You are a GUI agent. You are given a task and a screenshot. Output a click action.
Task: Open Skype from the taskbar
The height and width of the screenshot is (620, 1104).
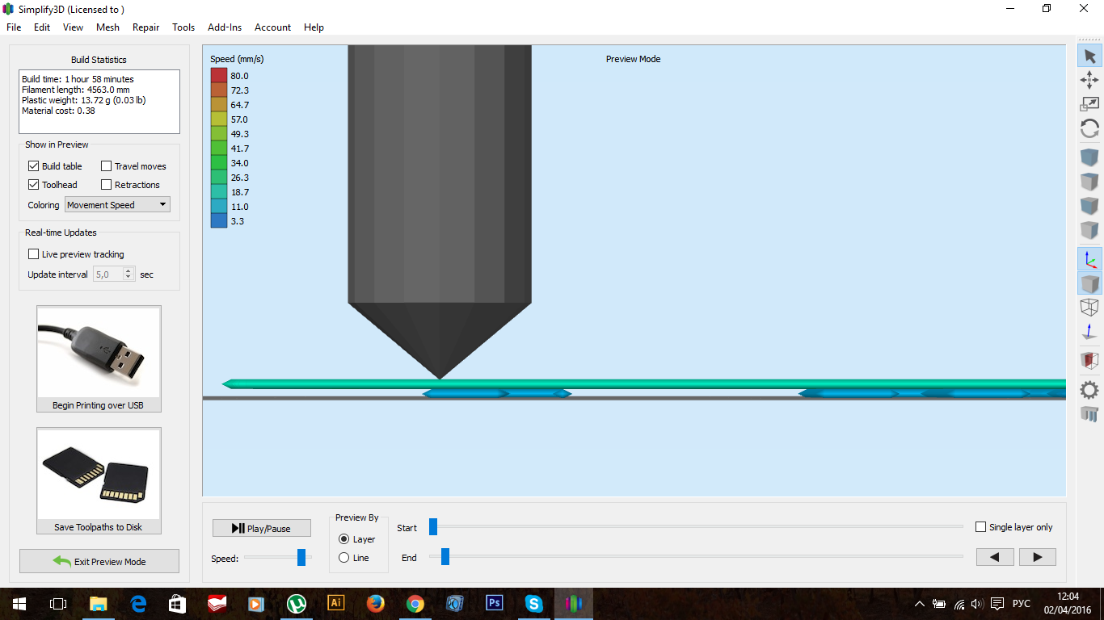point(533,603)
